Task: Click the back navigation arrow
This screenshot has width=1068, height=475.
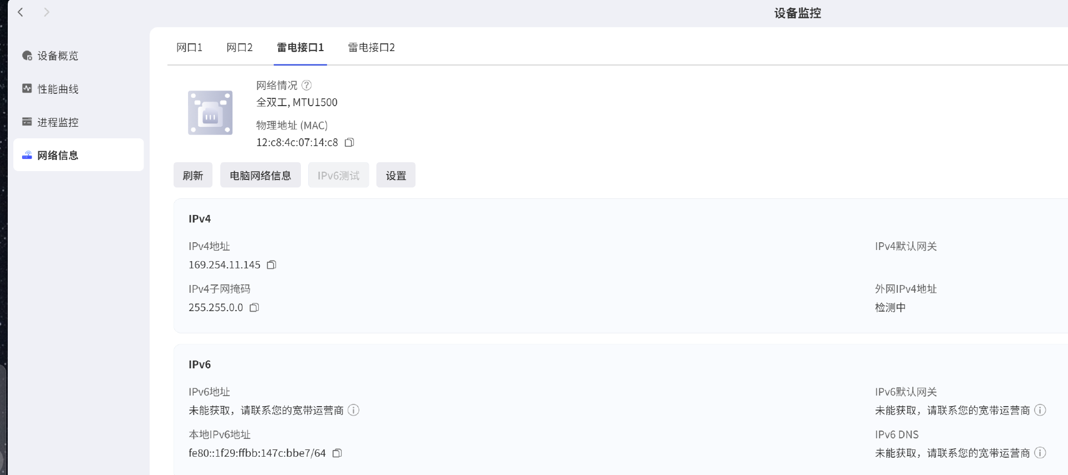Action: (21, 12)
